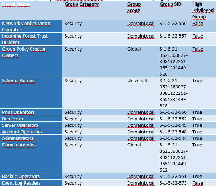Click the Replicator group name cell
Screen dimensions: 216x186
coord(13,119)
